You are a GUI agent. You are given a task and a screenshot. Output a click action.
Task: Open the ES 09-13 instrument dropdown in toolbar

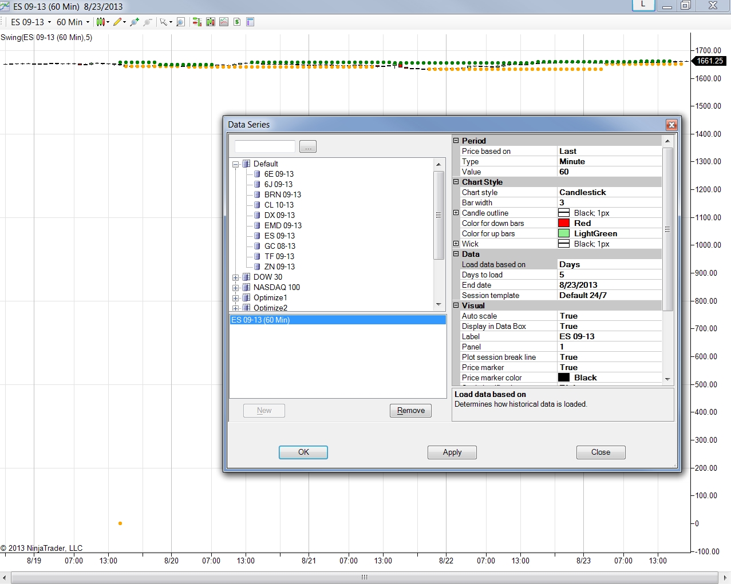point(31,22)
